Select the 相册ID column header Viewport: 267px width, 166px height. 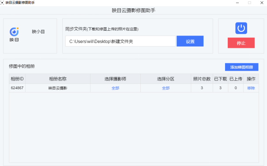(x=17, y=79)
